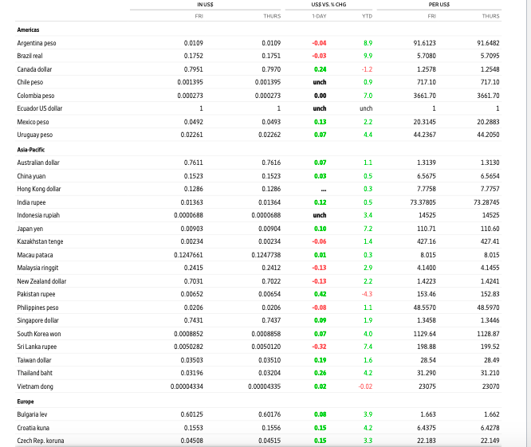Click the Chile peso currency name
Viewport: 531px width, 447px height.
click(30, 82)
